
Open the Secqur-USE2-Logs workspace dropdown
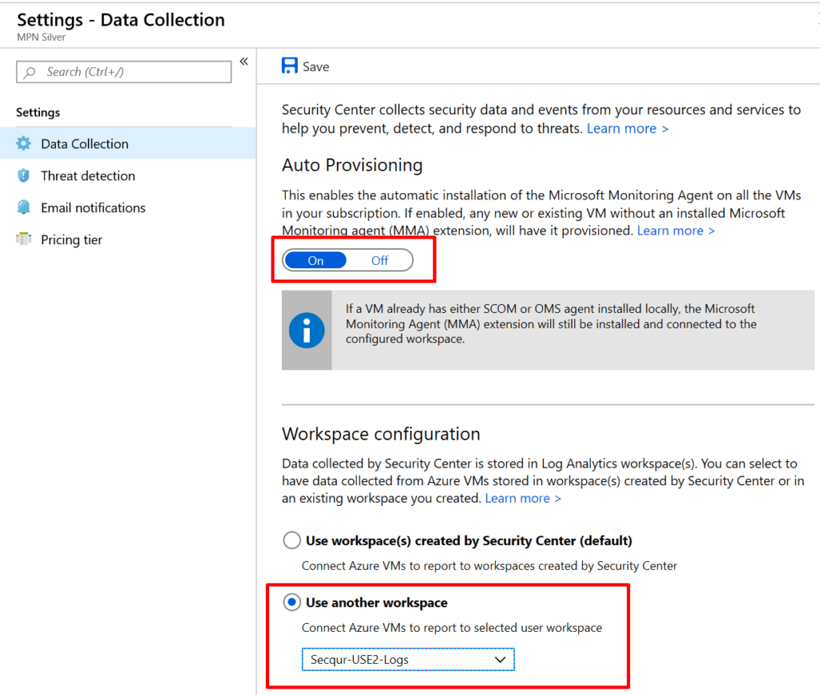pos(408,659)
